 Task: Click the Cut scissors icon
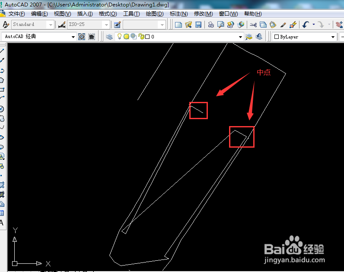[253, 25]
